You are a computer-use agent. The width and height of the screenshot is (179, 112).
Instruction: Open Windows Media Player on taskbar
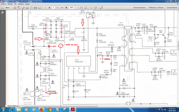pos(26,109)
